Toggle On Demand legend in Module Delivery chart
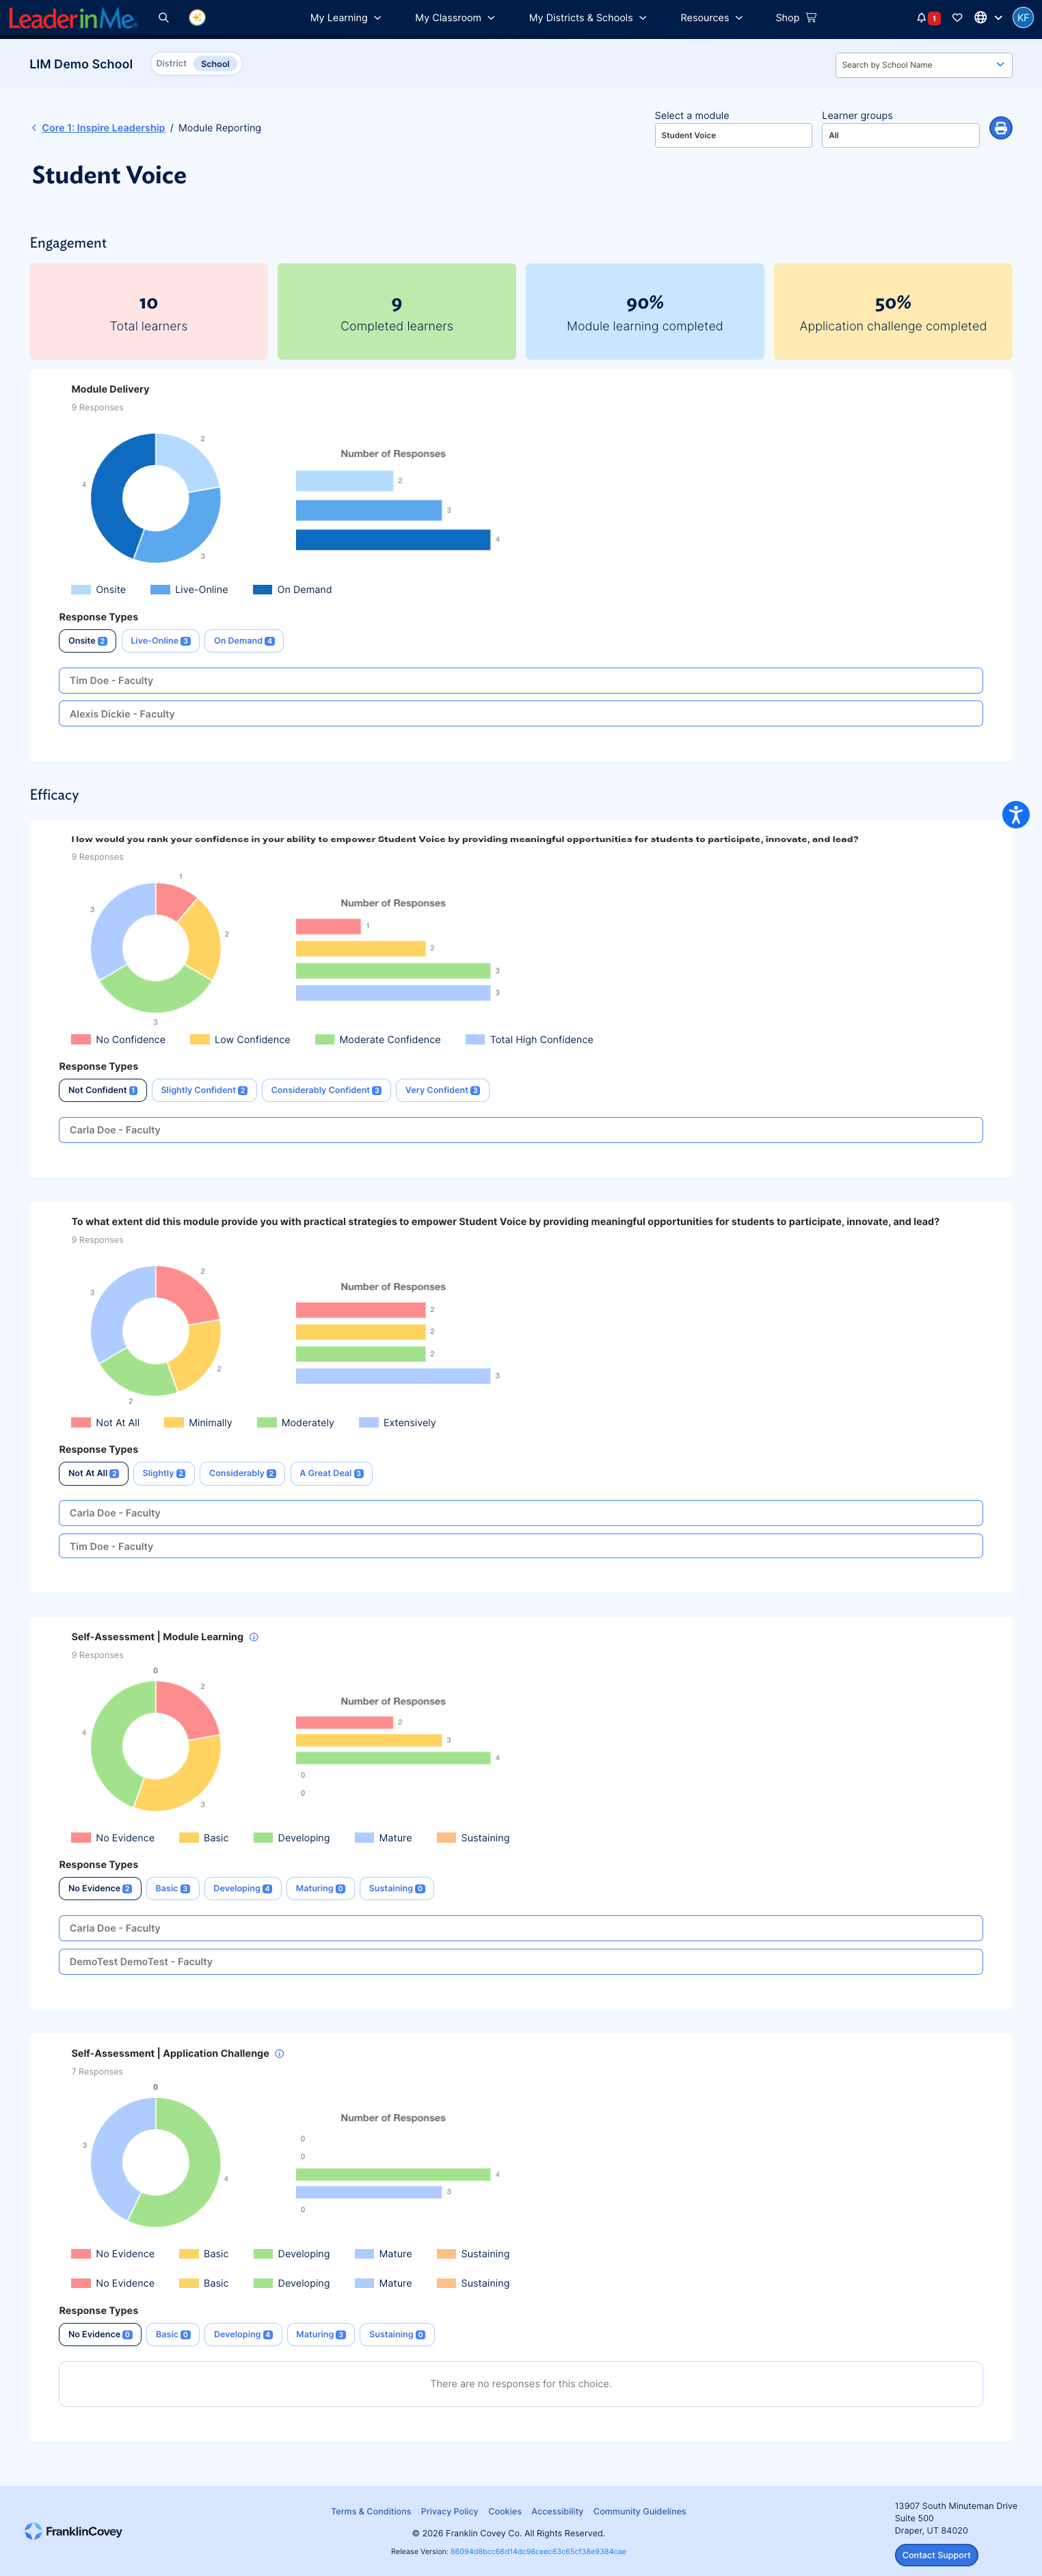Image resolution: width=1042 pixels, height=2576 pixels. (x=293, y=589)
